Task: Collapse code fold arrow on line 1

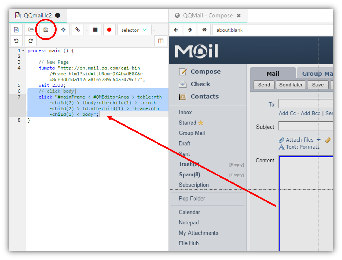Action: coord(23,51)
